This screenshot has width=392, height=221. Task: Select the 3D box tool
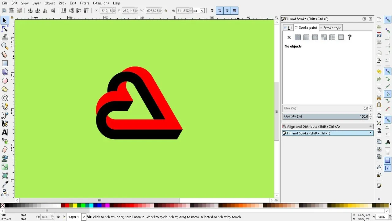5,72
